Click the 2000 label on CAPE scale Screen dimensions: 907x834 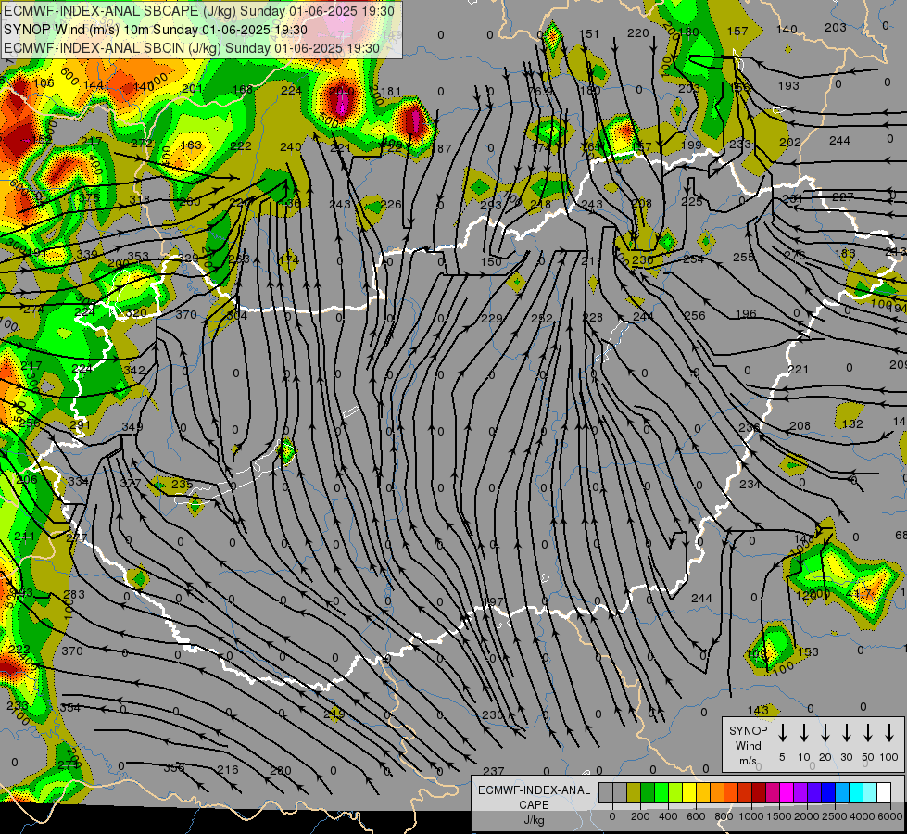tap(807, 816)
